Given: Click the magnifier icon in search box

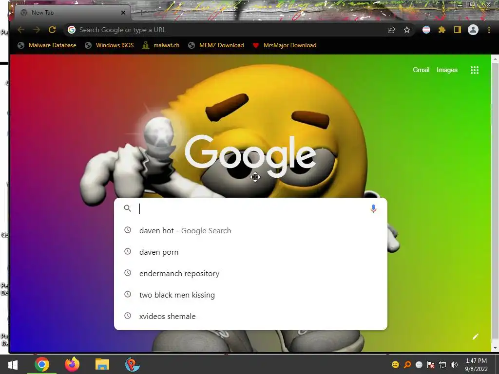Looking at the screenshot, I should pos(127,208).
